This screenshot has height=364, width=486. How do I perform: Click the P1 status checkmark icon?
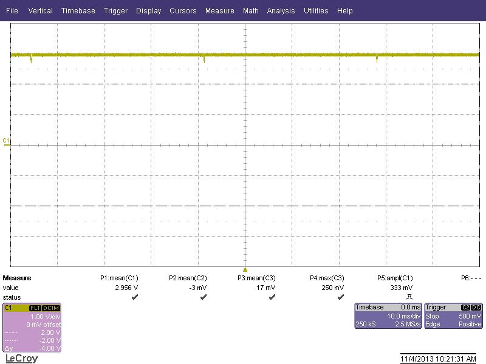coord(135,297)
